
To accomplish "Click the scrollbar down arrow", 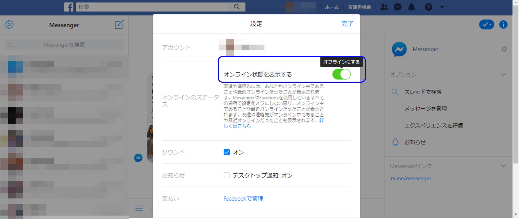I will coord(516,214).
